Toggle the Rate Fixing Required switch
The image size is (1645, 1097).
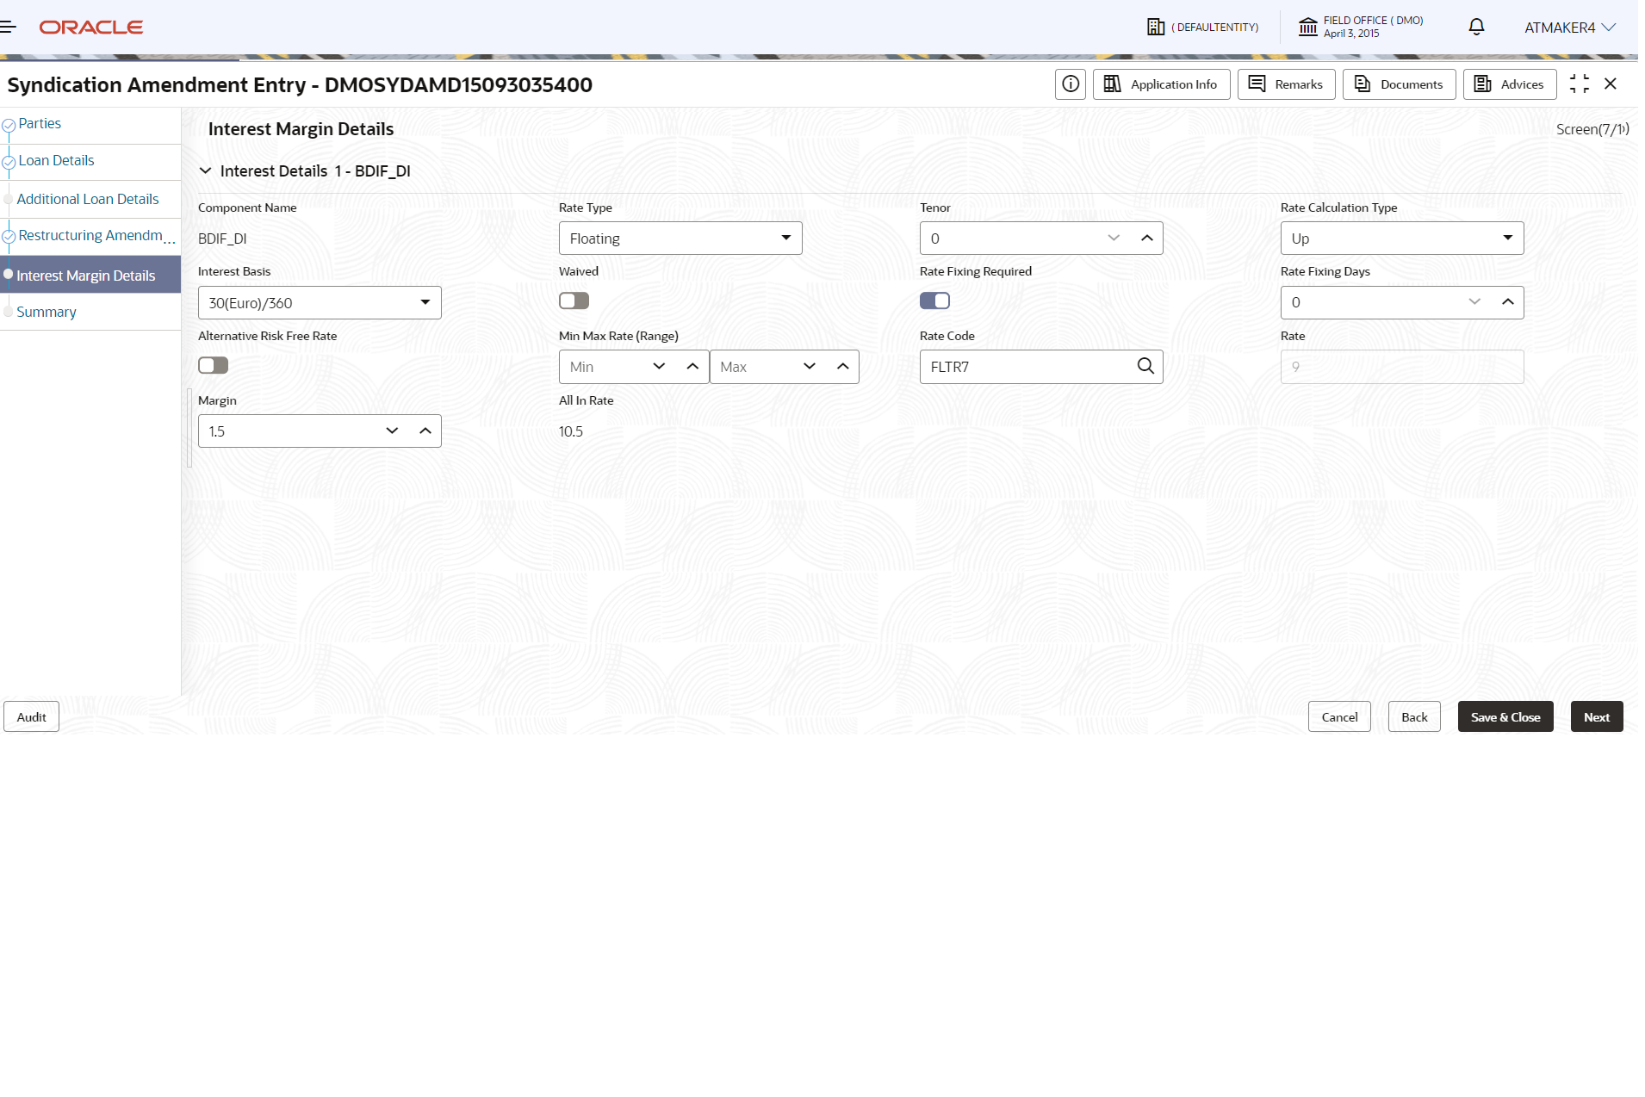pyautogui.click(x=935, y=301)
